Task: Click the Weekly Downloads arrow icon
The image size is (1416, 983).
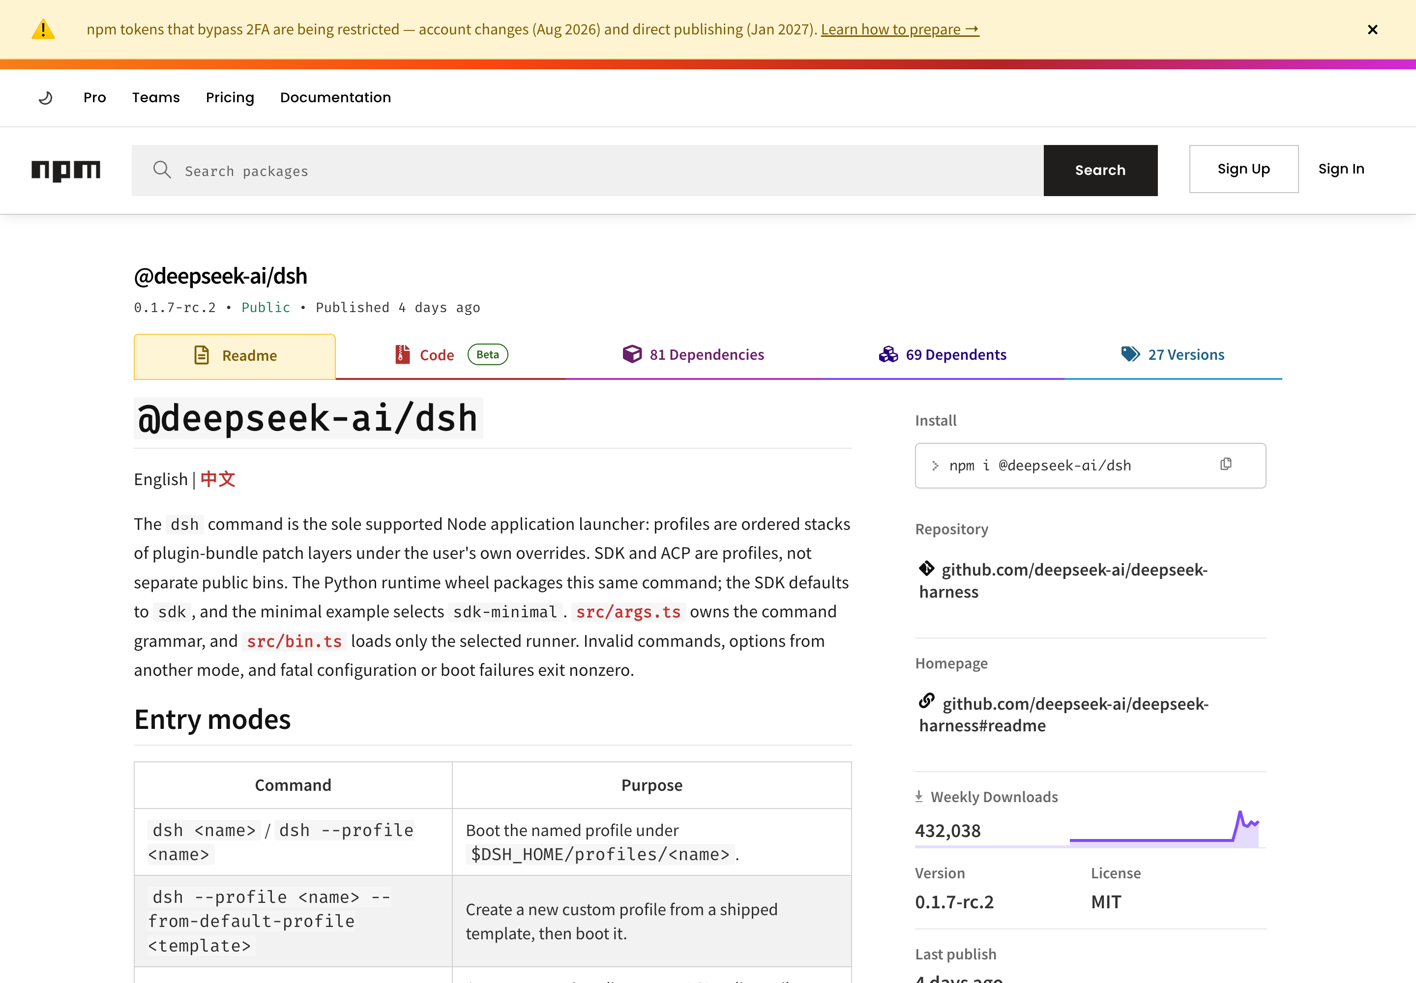Action: (x=919, y=796)
